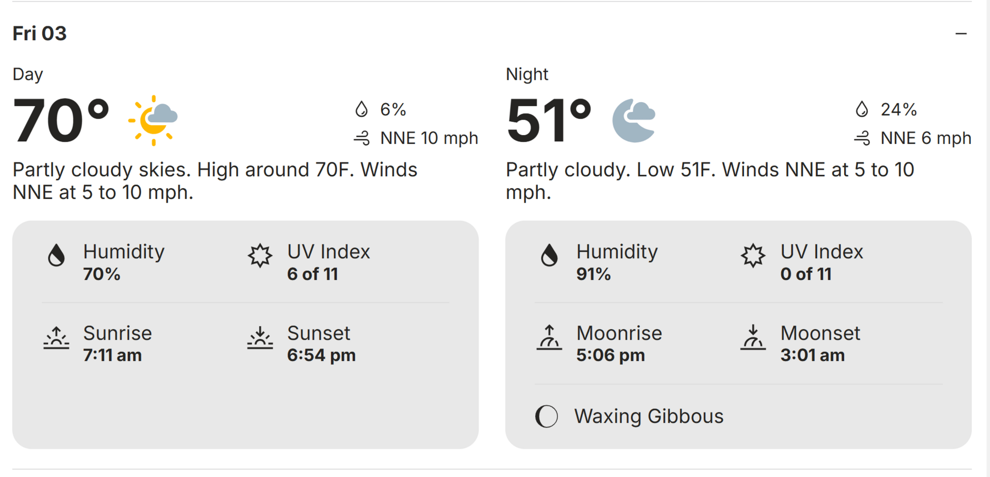
Task: Click the Fri 03 date heading
Action: pyautogui.click(x=40, y=34)
